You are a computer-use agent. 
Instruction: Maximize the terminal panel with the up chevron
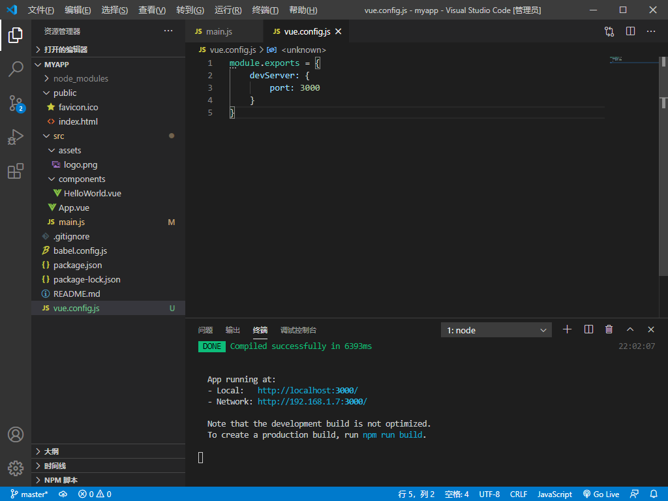coord(630,330)
